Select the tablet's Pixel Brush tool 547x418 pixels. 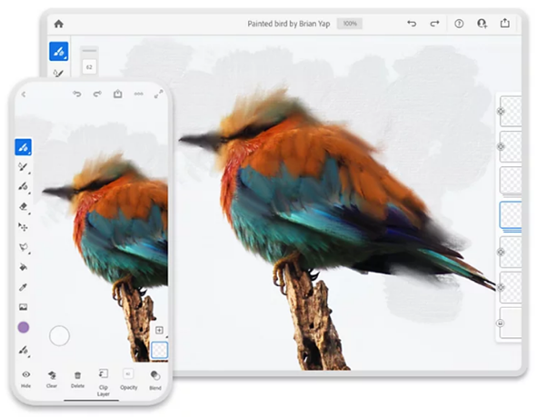click(58, 52)
